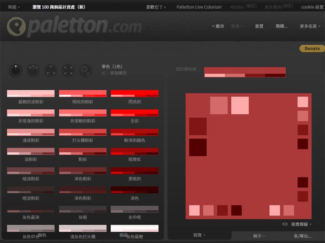Image resolution: width=325 pixels, height=243 pixels.
Task: Click the Donate button
Action: pyautogui.click(x=312, y=49)
